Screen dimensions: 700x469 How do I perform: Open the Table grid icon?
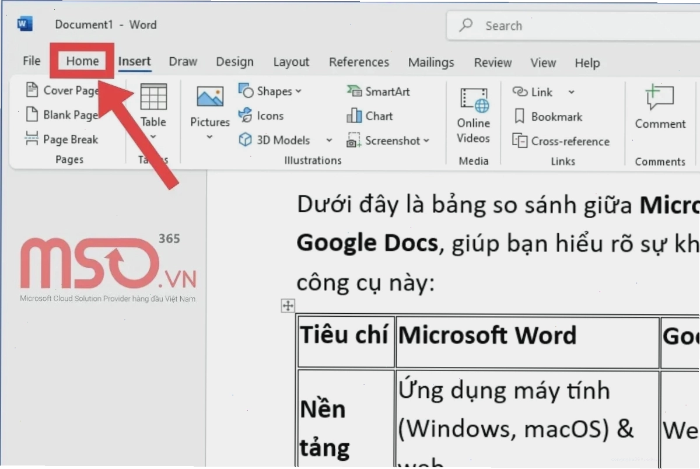click(153, 96)
